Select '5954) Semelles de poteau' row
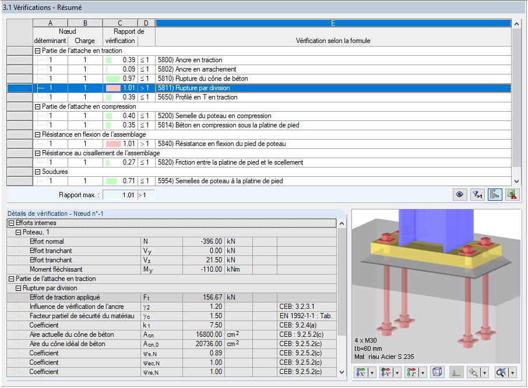This screenshot has width=528, height=388. click(259, 181)
